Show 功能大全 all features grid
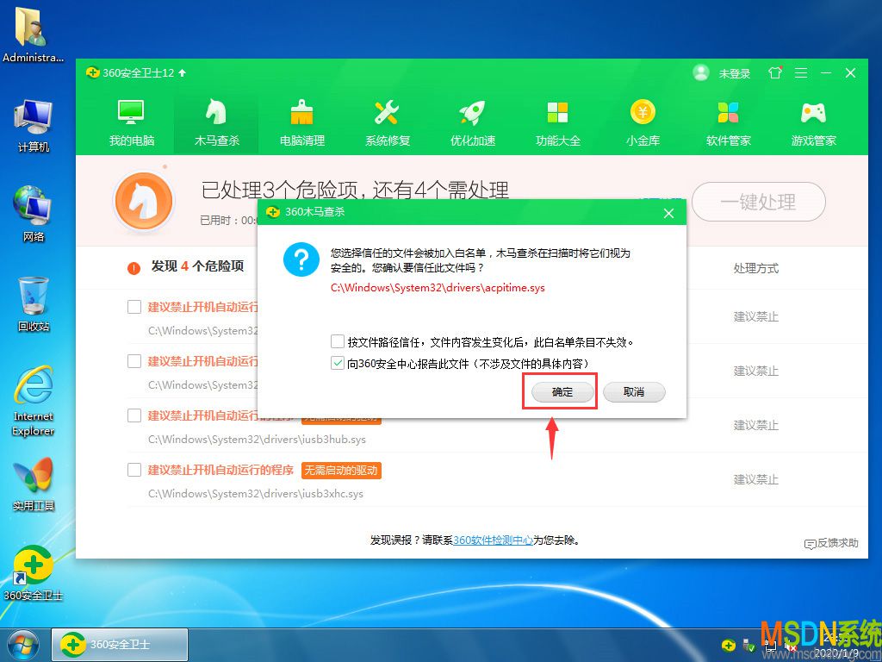The height and width of the screenshot is (662, 882). pos(558,122)
